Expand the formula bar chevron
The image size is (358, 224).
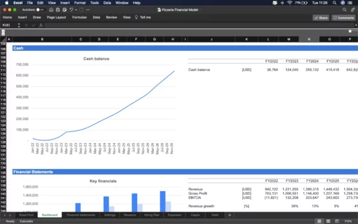click(x=356, y=25)
